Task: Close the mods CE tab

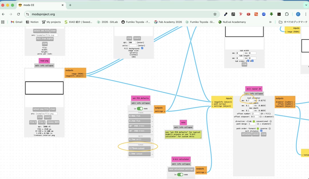Action: tap(62, 5)
